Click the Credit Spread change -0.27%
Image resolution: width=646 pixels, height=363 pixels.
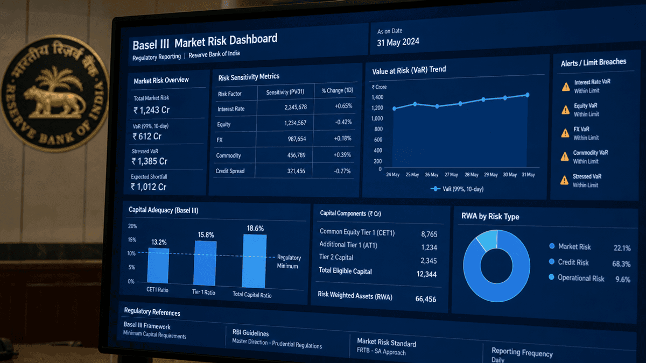[342, 171]
